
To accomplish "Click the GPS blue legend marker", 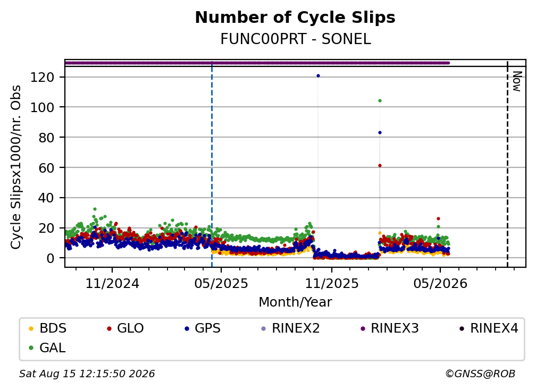I will (187, 329).
